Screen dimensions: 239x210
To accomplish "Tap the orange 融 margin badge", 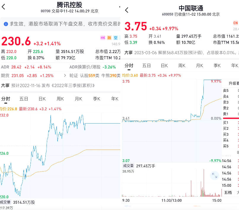I will pos(109,38).
